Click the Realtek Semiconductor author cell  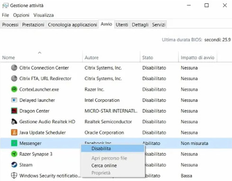coord(108,122)
